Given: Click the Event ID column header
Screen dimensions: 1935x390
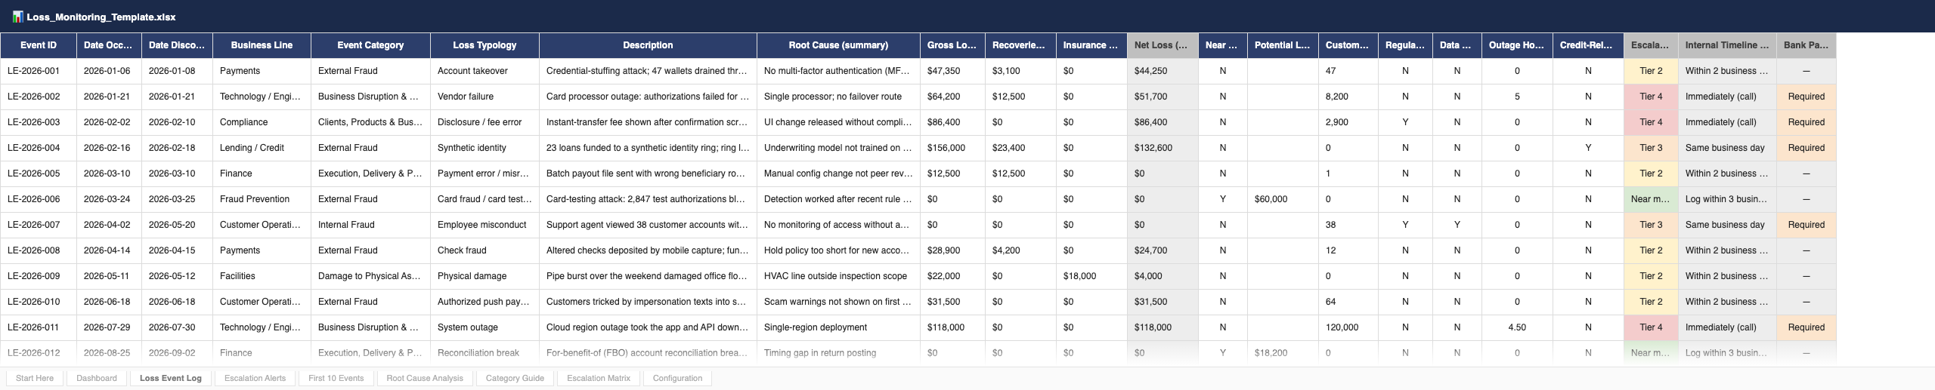Looking at the screenshot, I should click(39, 45).
